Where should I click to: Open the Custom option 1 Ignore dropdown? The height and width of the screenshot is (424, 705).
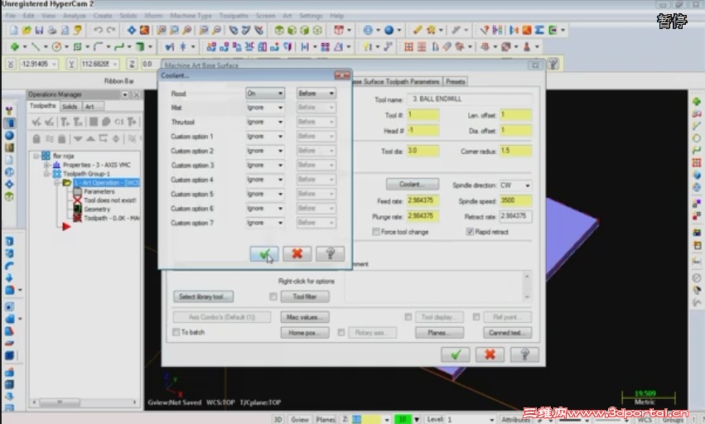(265, 137)
